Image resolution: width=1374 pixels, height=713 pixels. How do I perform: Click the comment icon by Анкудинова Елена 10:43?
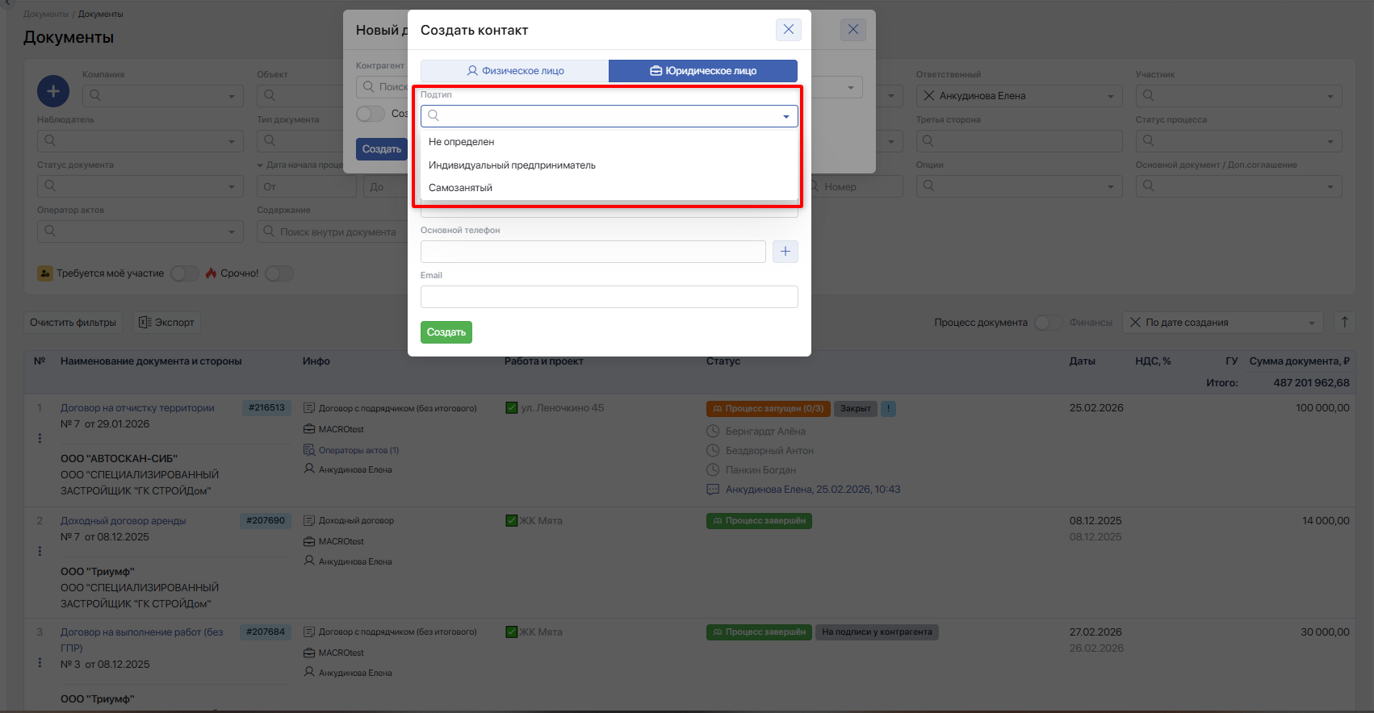(x=713, y=490)
